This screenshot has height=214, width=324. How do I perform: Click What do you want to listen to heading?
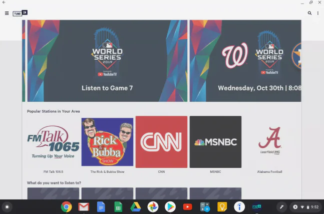point(54,183)
